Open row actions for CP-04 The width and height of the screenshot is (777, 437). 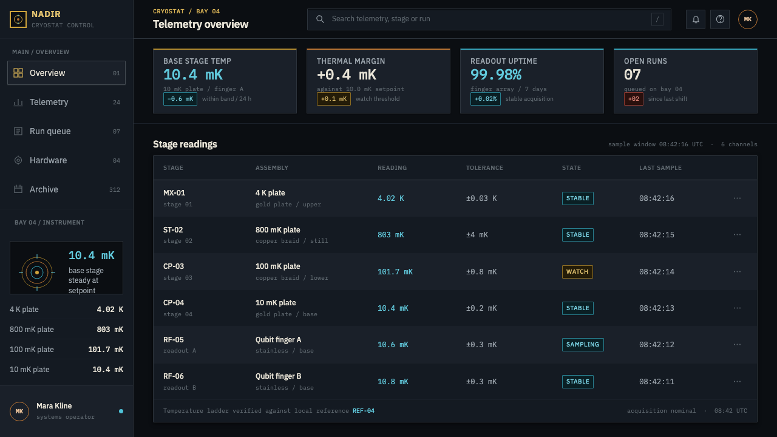click(737, 308)
